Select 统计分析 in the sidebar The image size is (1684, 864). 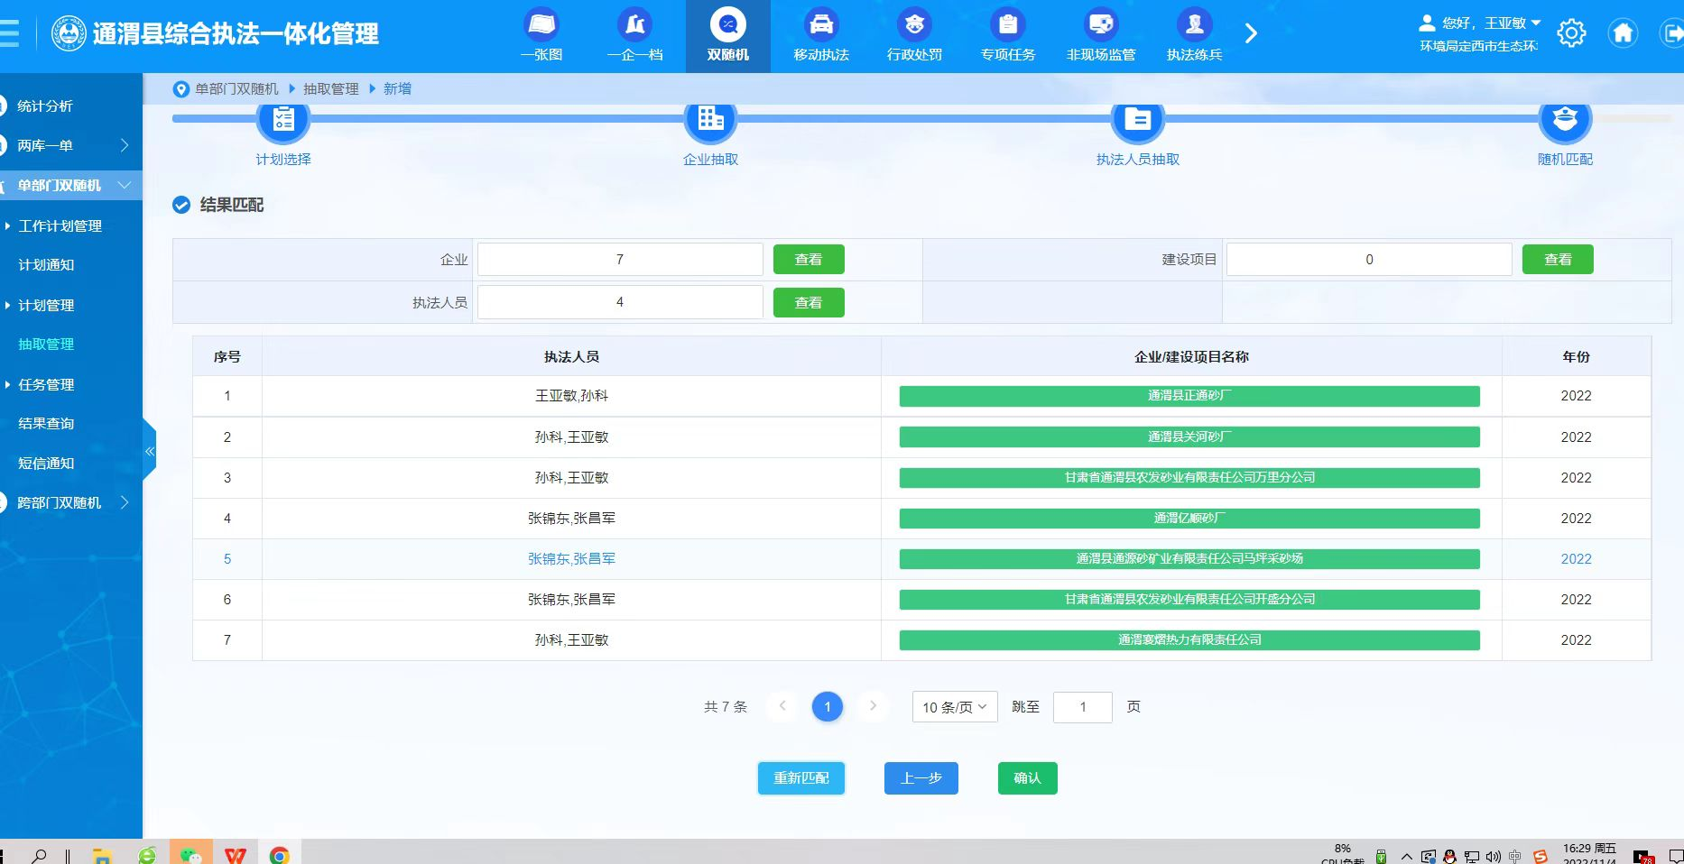[x=45, y=106]
